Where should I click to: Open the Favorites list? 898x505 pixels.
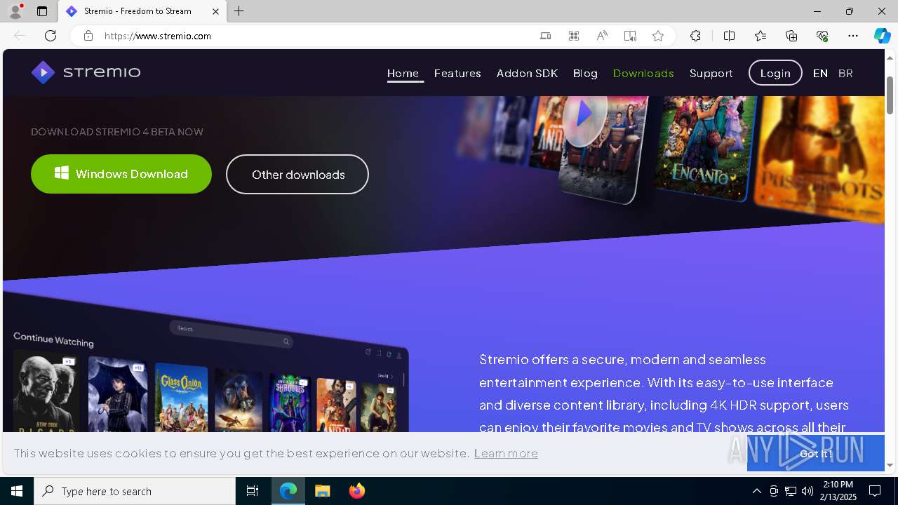pos(760,36)
